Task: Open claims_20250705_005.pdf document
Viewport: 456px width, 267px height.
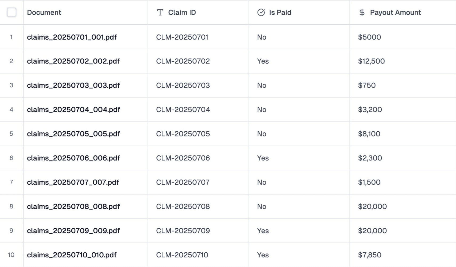Action: pyautogui.click(x=74, y=134)
